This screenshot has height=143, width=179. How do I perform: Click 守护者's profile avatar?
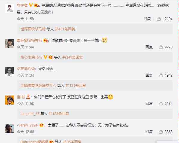(x=10, y=8)
